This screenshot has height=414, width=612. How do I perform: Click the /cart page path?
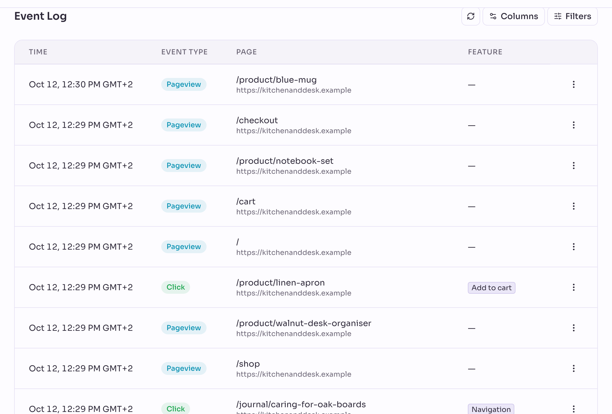246,201
